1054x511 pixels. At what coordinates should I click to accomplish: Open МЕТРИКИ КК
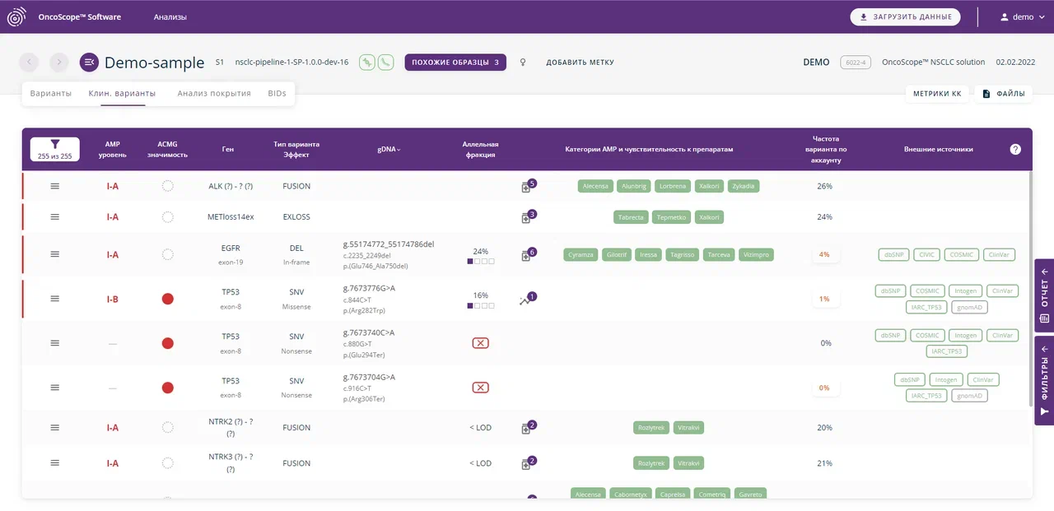tap(937, 94)
